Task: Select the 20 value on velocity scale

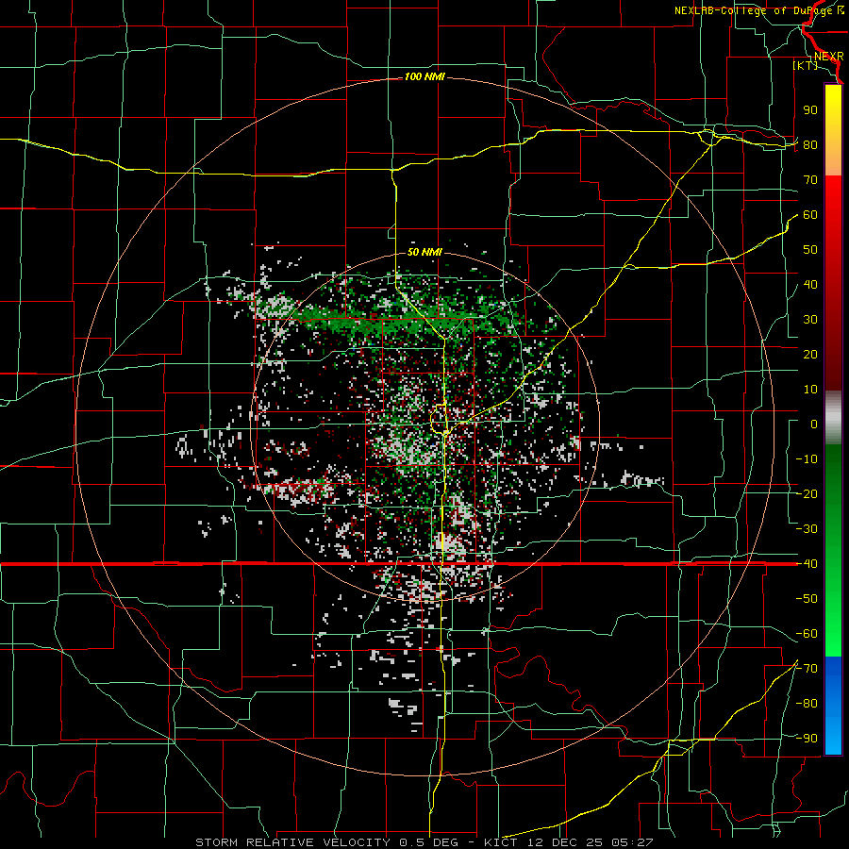Action: 810,354
